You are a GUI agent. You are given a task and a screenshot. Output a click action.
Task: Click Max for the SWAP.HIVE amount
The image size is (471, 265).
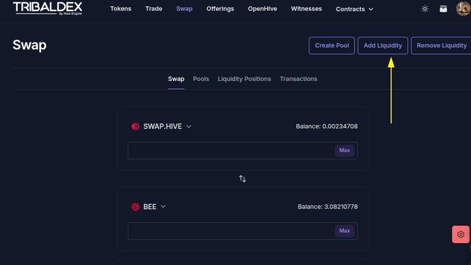[x=345, y=150]
